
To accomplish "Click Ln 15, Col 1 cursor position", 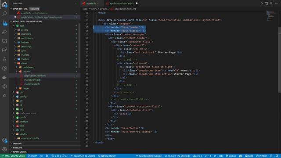I will coord(177,156).
